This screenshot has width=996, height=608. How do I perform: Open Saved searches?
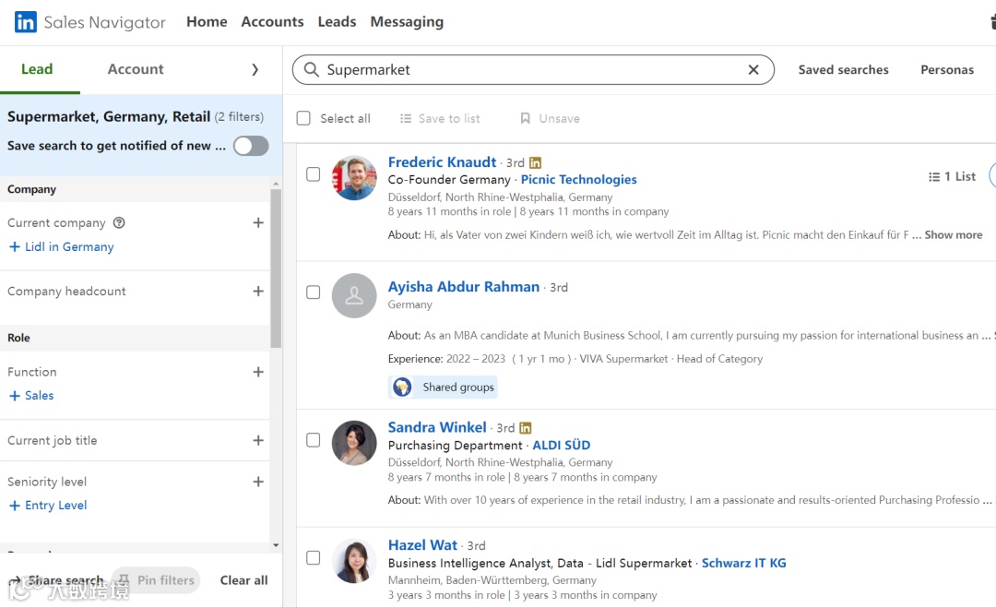click(844, 70)
